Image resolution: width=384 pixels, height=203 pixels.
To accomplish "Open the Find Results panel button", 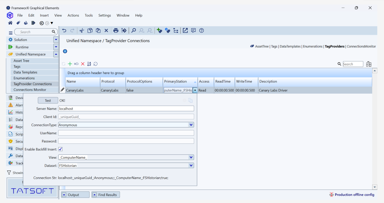I will point(106,195).
